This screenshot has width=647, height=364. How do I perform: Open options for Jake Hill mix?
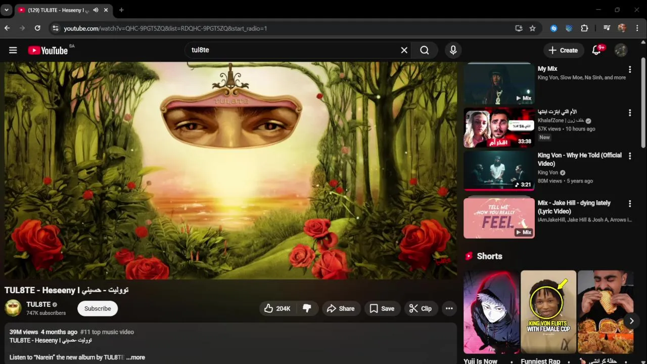[x=630, y=204]
